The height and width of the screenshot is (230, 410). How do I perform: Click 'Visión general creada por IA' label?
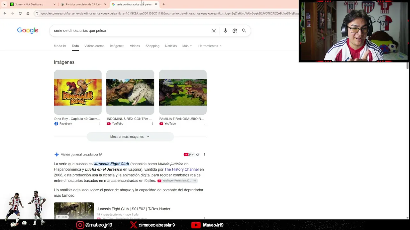81,155
